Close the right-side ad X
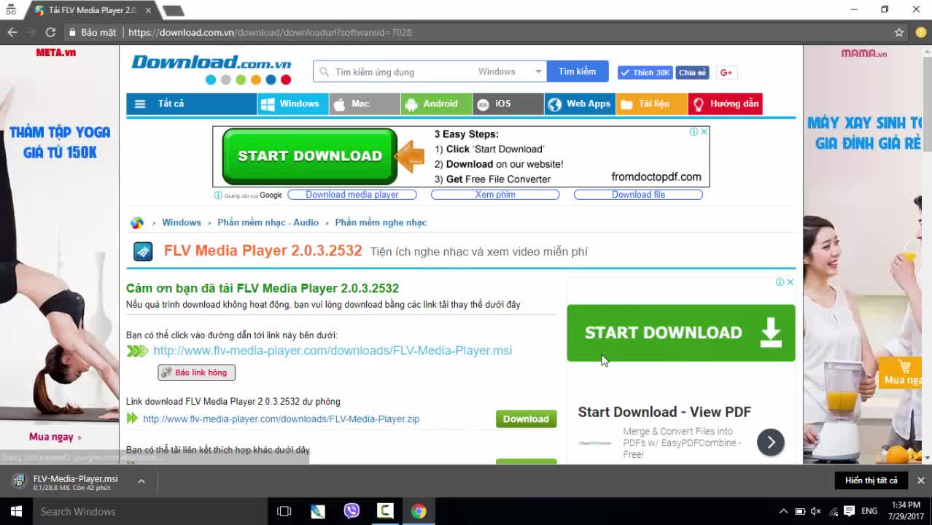Viewport: 932px width, 525px height. 790,282
